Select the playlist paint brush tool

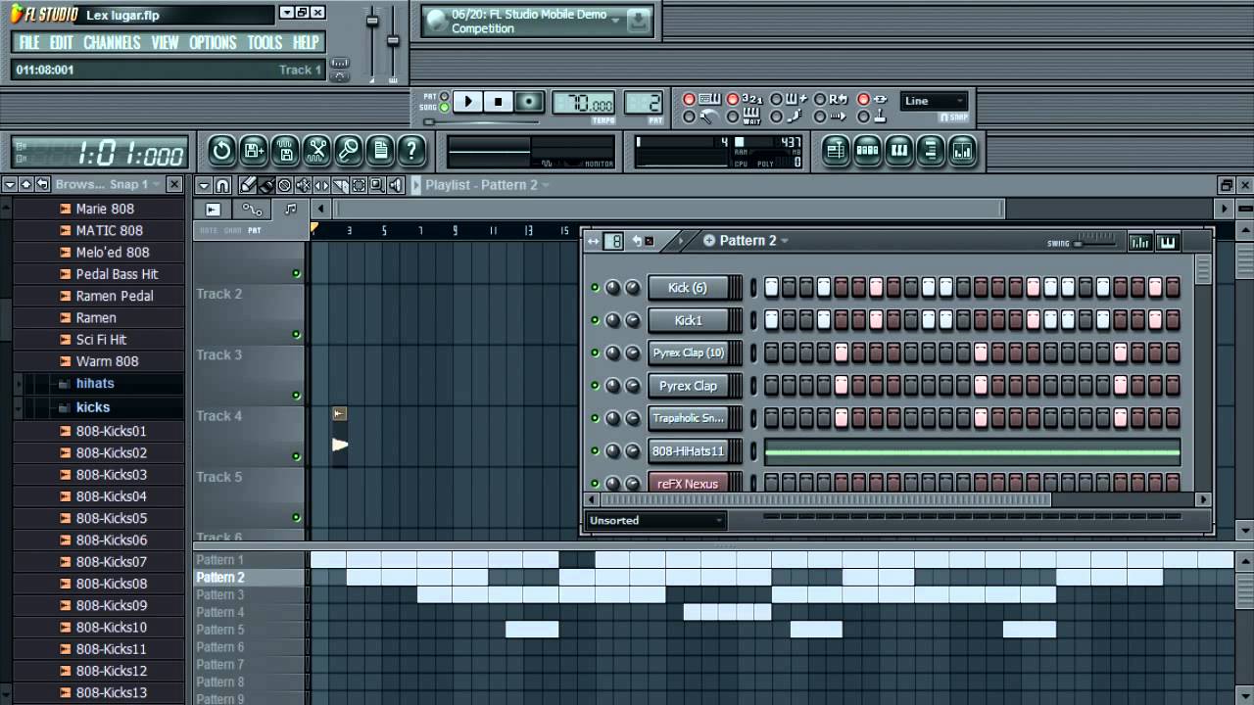coord(265,184)
